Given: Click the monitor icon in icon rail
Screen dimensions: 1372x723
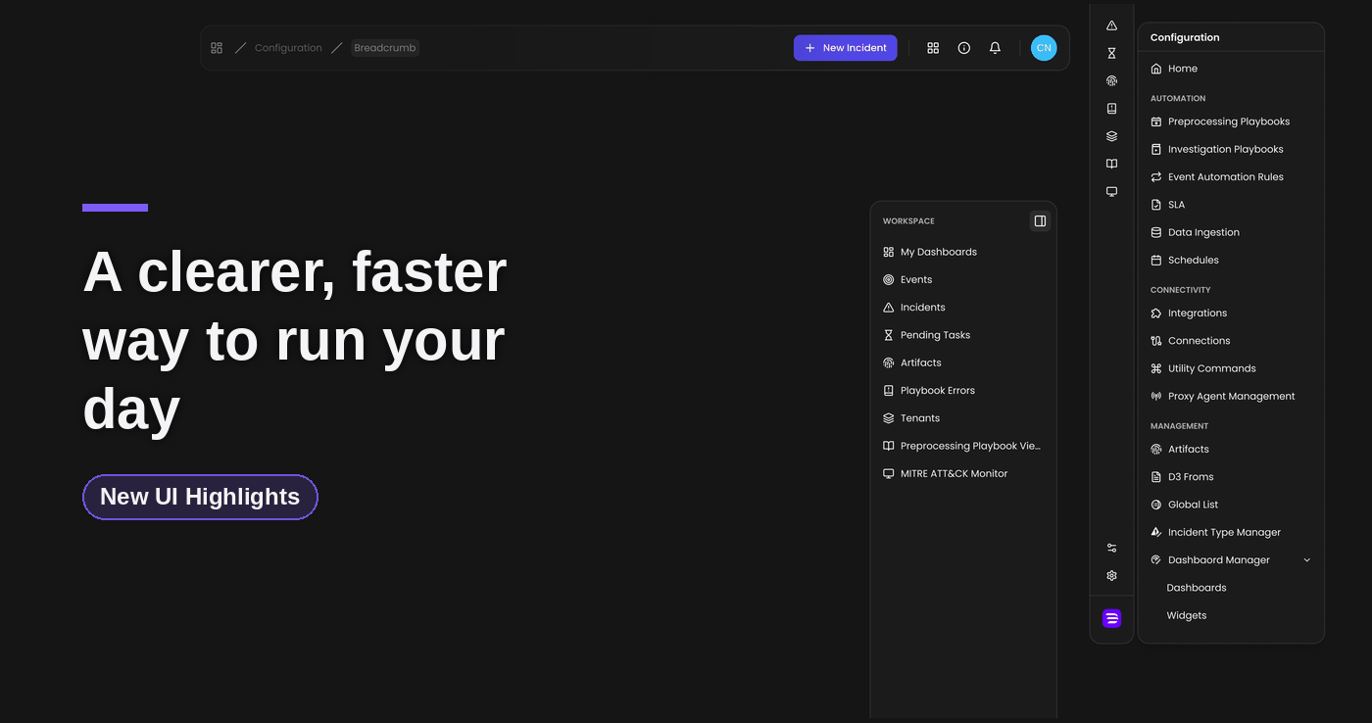Looking at the screenshot, I should [1111, 192].
